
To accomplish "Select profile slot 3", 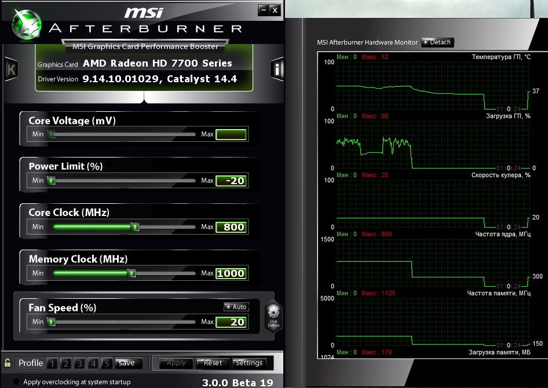I will tap(79, 363).
